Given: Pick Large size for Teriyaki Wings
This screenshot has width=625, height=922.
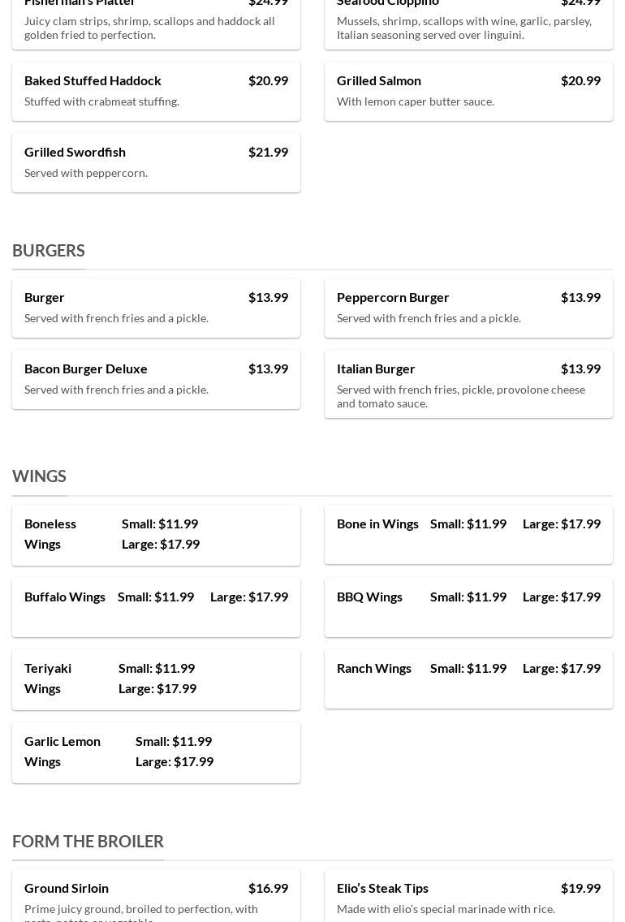Looking at the screenshot, I should point(157,688).
